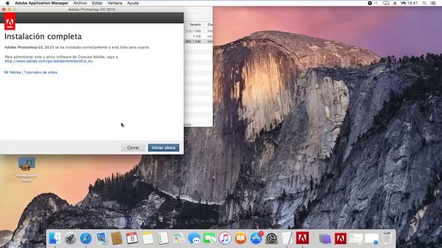Open Mail stamp icon in Dock
The height and width of the screenshot is (248, 442).
pos(102,238)
